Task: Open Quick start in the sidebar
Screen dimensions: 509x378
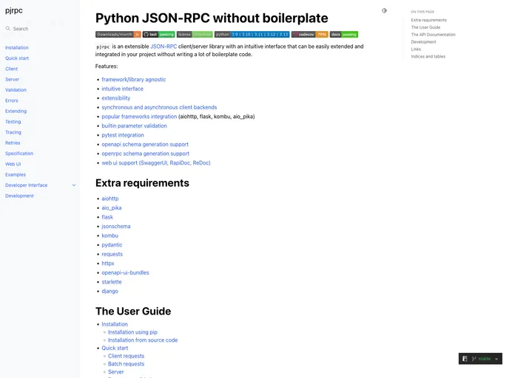Action: [17, 58]
